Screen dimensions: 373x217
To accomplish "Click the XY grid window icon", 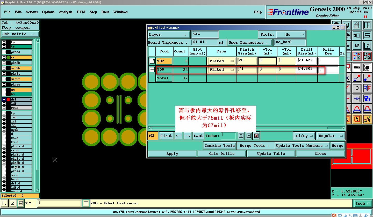I will click(367, 25).
